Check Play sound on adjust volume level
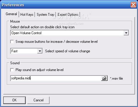Image resolution: width=138 pixels, height=107 pixels. pos(12,70)
